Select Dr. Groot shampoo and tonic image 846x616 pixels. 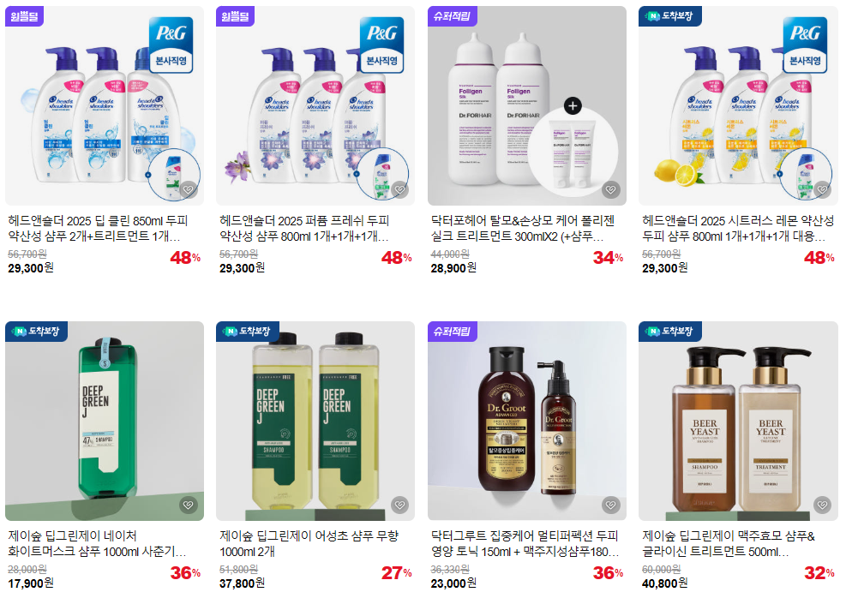(527, 422)
